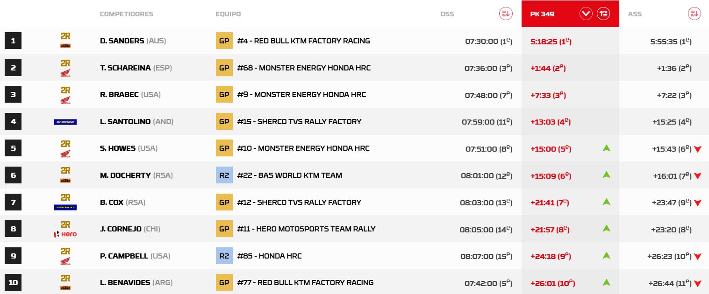709x294 pixels.
Task: Click the GP badge for #4 Red Bull KTM
Action: 224,41
